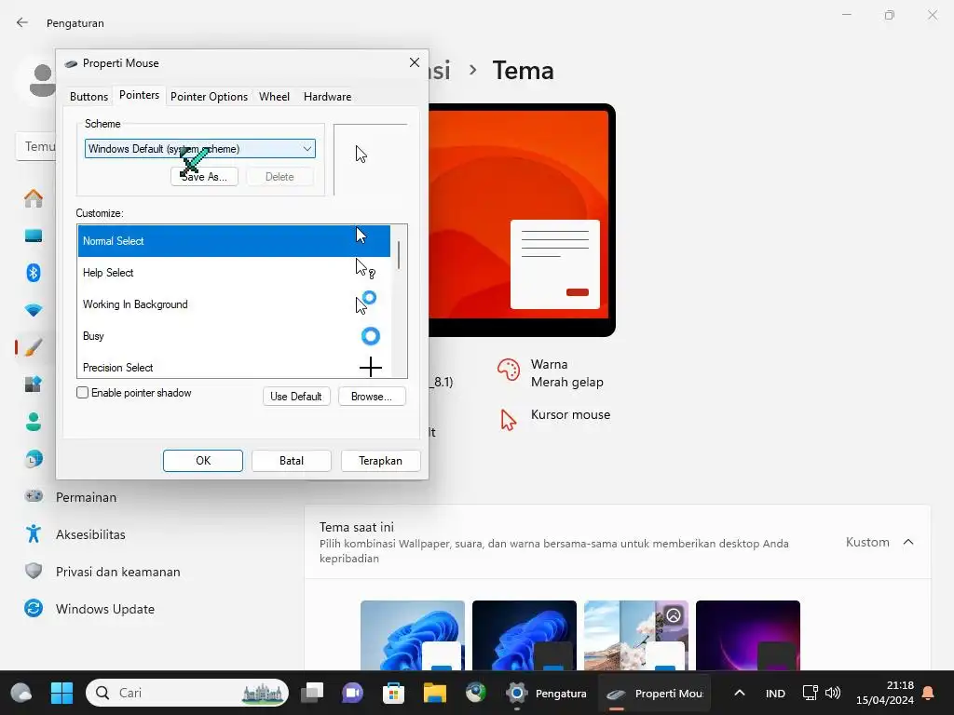The height and width of the screenshot is (715, 954).
Task: Click the Browse... button
Action: [x=372, y=397]
